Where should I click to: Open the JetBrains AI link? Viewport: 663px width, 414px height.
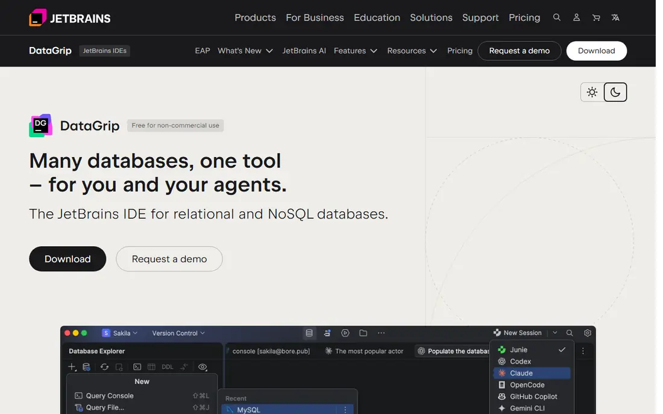click(x=304, y=51)
